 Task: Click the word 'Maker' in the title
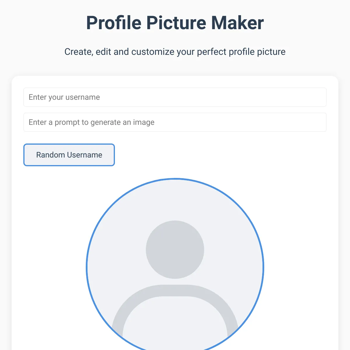tap(237, 23)
